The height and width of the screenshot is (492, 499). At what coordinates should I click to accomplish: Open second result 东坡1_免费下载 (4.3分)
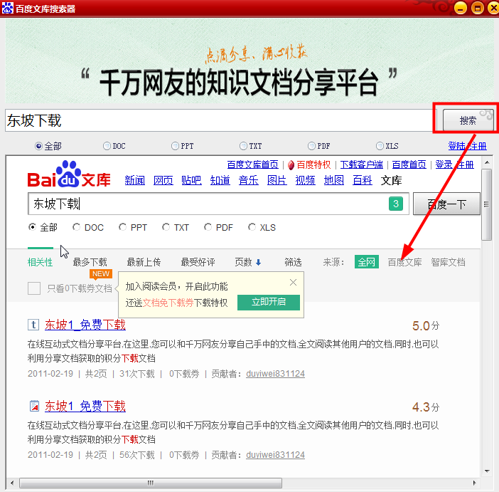click(x=85, y=407)
